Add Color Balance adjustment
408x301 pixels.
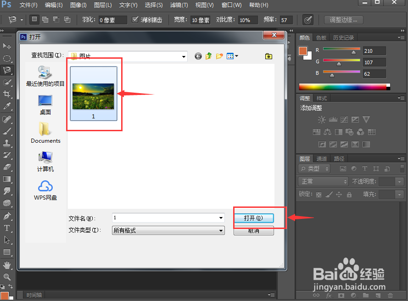327,132
